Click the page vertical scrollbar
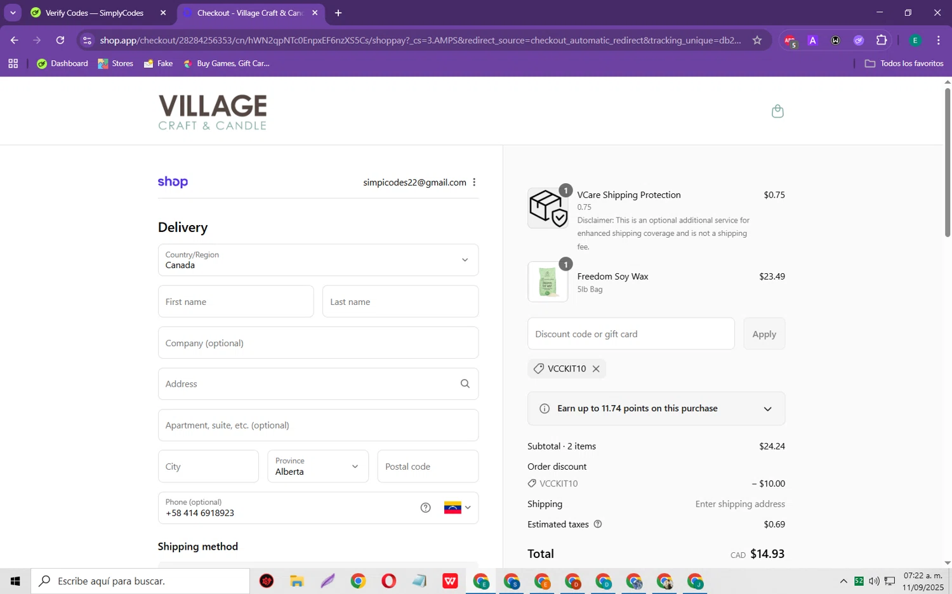The width and height of the screenshot is (952, 594). tap(948, 162)
